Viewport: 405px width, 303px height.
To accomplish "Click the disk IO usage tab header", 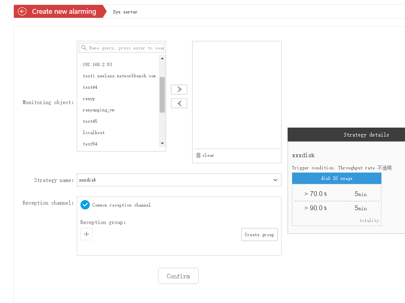I will click(336, 178).
